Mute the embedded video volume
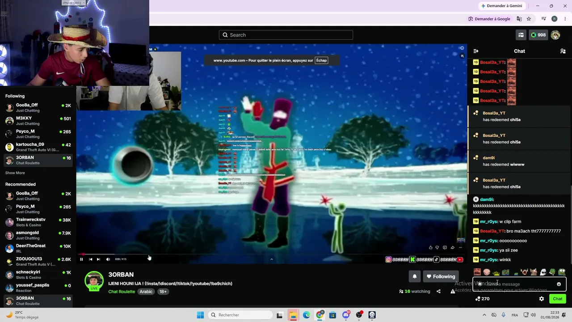572x322 pixels. pyautogui.click(x=108, y=259)
